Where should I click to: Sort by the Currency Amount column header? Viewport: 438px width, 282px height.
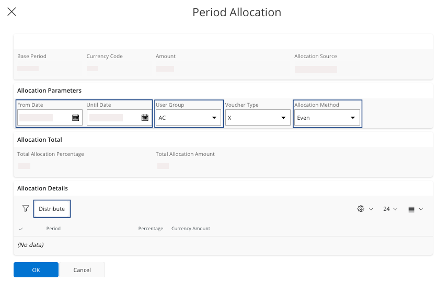coord(190,229)
